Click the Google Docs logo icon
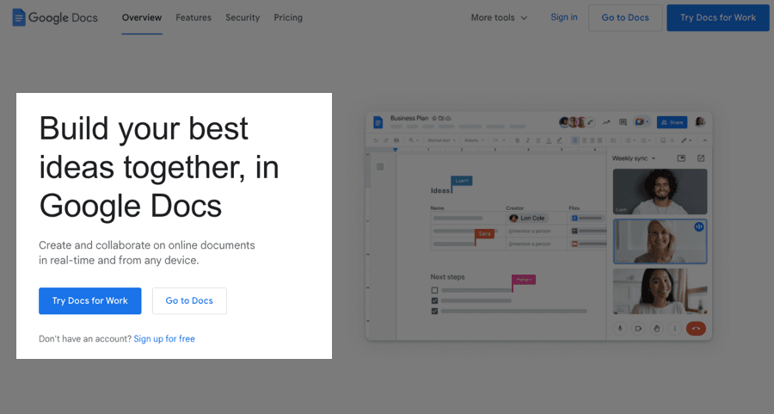The image size is (774, 414). 19,17
